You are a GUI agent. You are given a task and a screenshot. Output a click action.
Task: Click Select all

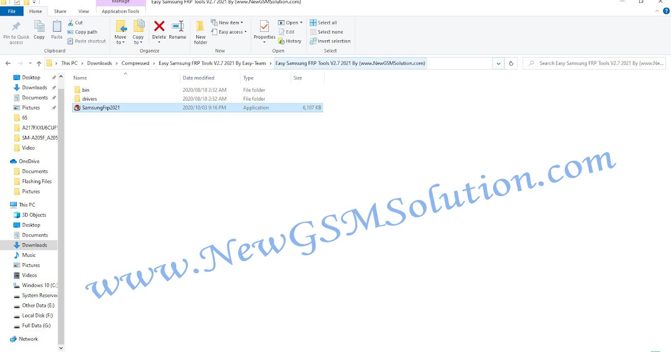click(x=323, y=23)
